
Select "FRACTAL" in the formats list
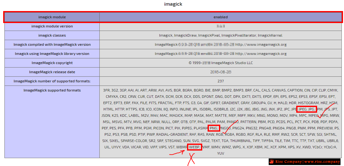[x=165, y=103]
